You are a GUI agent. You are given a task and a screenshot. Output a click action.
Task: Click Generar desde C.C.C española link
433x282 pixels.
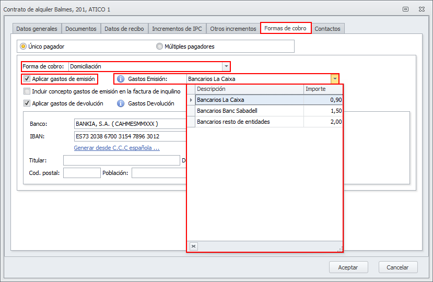(x=116, y=148)
